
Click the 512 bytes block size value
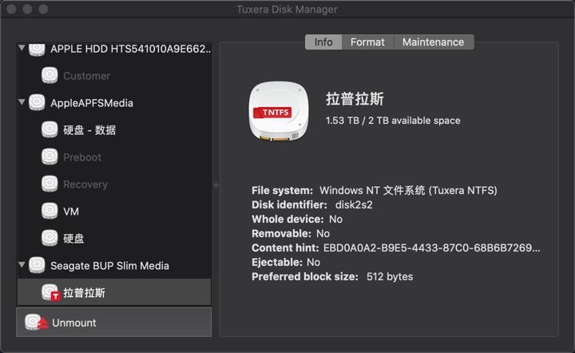coord(390,276)
